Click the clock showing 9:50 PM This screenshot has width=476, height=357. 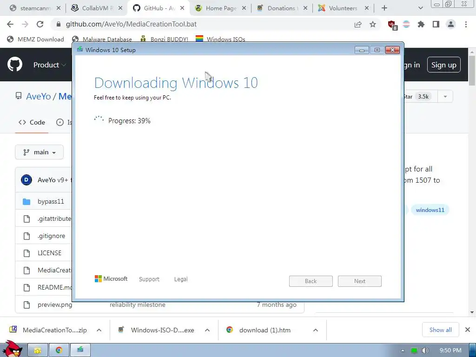[x=450, y=350]
